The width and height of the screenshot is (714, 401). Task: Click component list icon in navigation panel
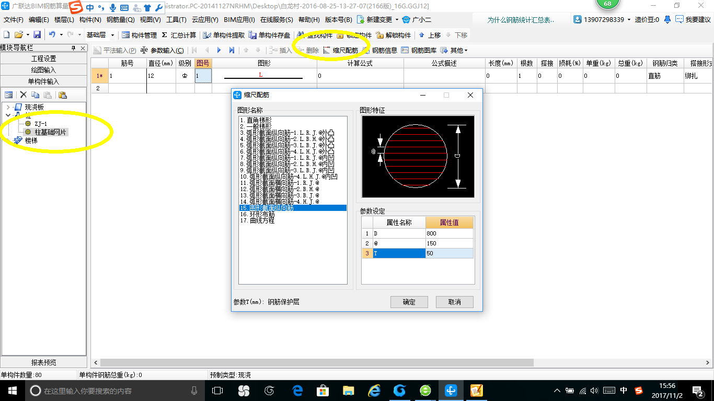(9, 95)
